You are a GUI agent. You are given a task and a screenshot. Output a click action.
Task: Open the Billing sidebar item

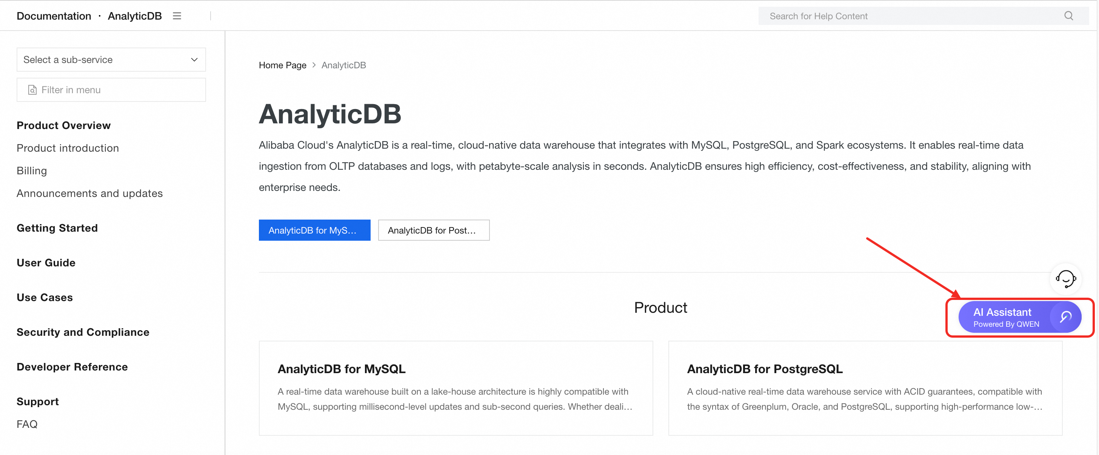coord(32,171)
